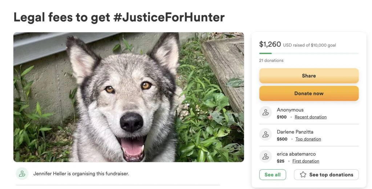Click the Jennifer Heller organiser text
The image size is (372, 189).
click(x=81, y=174)
